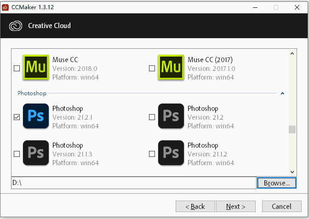Click the Browse... button
309x219 pixels.
(x=277, y=183)
